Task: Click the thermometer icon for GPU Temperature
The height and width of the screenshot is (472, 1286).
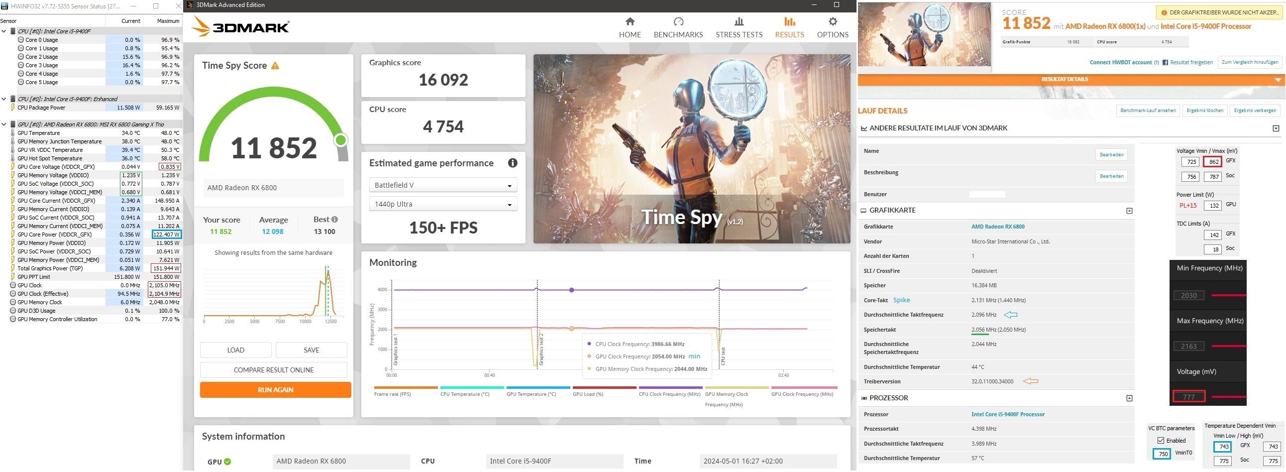Action: coord(13,133)
